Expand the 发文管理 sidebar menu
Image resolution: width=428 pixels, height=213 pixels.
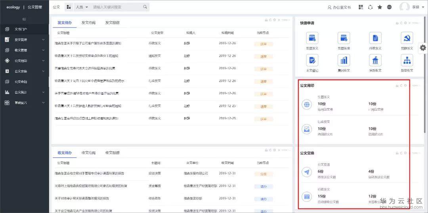coord(44,40)
